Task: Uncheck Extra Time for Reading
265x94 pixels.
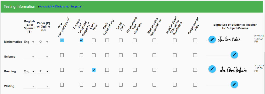Action: click(94, 70)
